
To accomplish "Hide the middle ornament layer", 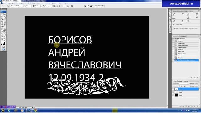I will [x=173, y=92].
